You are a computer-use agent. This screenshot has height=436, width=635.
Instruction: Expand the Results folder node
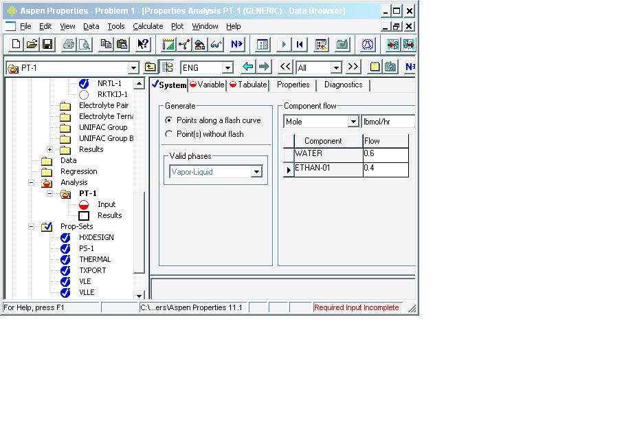coord(49,149)
